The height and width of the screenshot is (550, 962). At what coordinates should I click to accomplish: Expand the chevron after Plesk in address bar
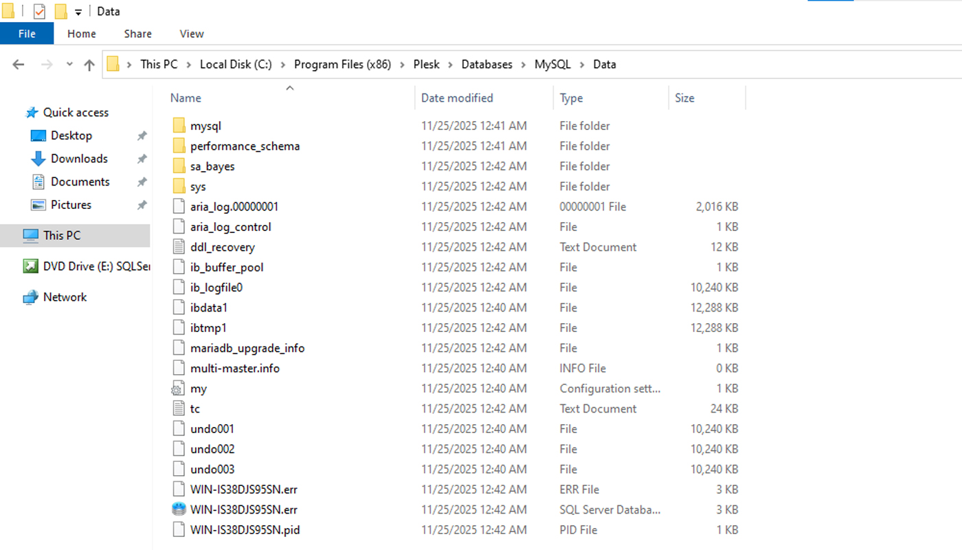451,65
